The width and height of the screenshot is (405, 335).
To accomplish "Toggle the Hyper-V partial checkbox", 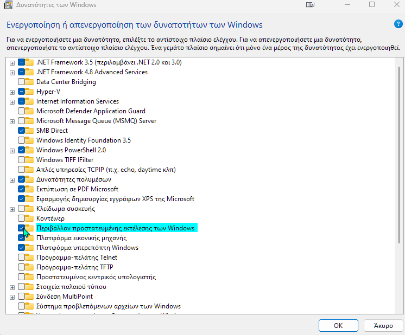I will [21, 92].
